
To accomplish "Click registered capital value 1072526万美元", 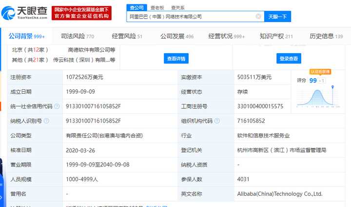I will (x=84, y=77).
